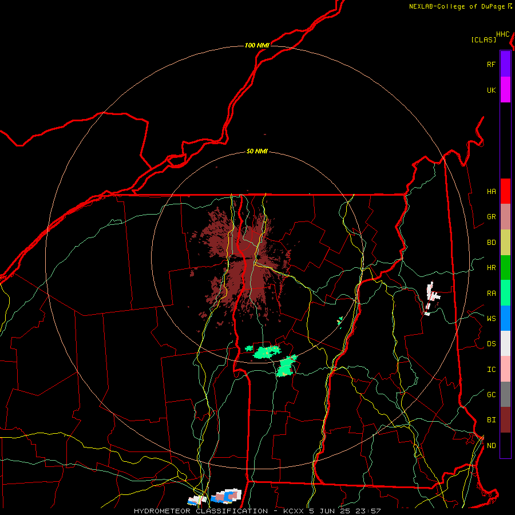
Task: Click the BI brown legend swatch
Action: tap(505, 420)
